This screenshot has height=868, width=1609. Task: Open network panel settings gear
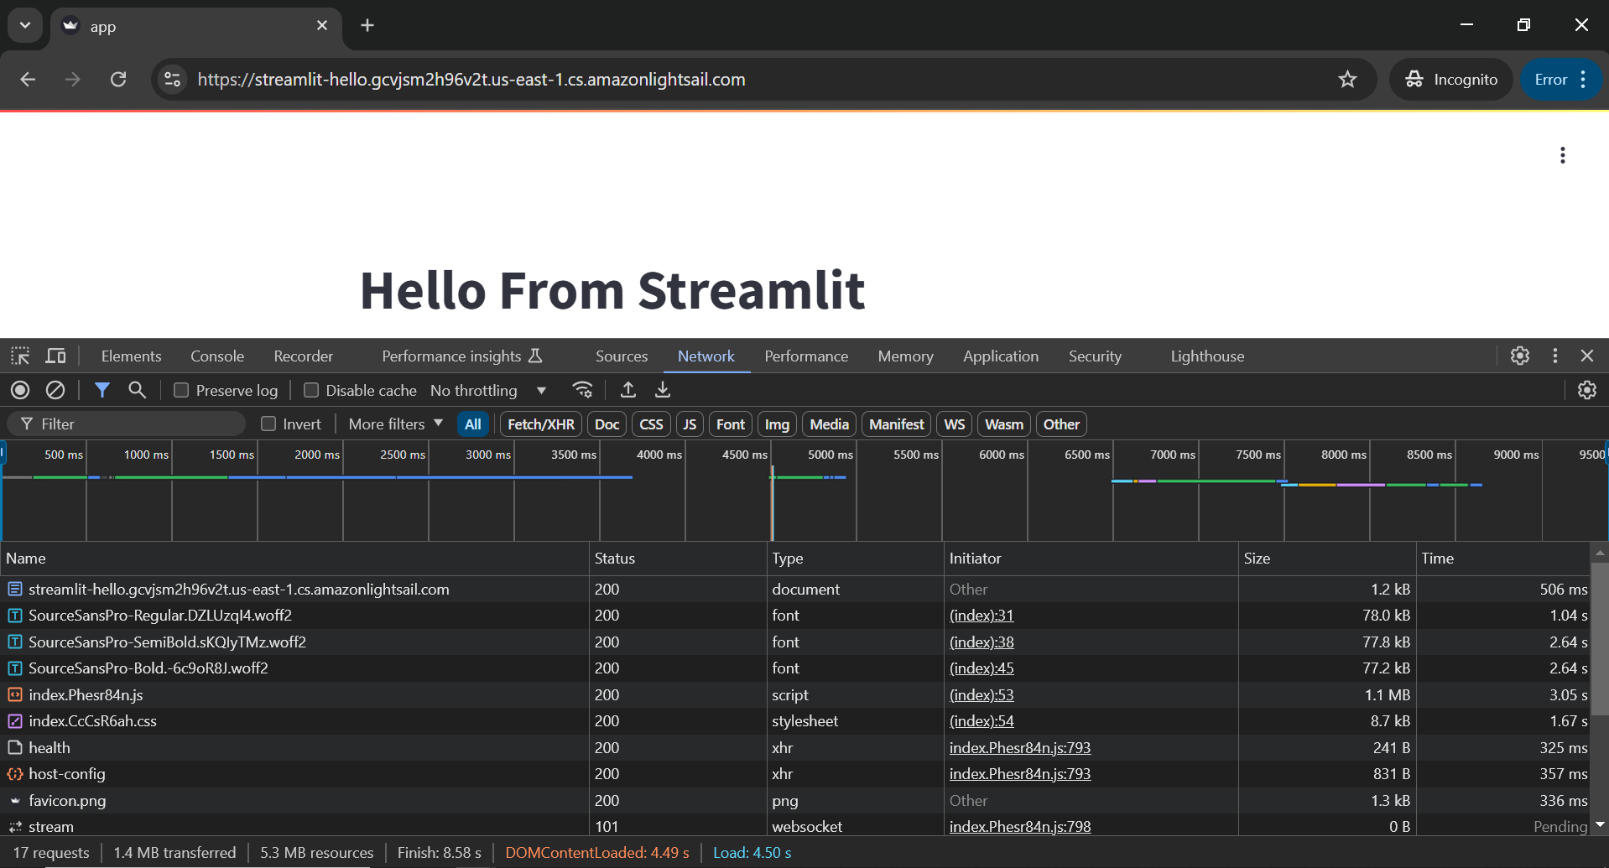point(1586,390)
